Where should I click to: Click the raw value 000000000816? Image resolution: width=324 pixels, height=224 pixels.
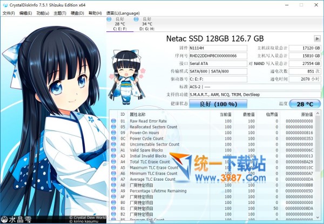coord(299,133)
